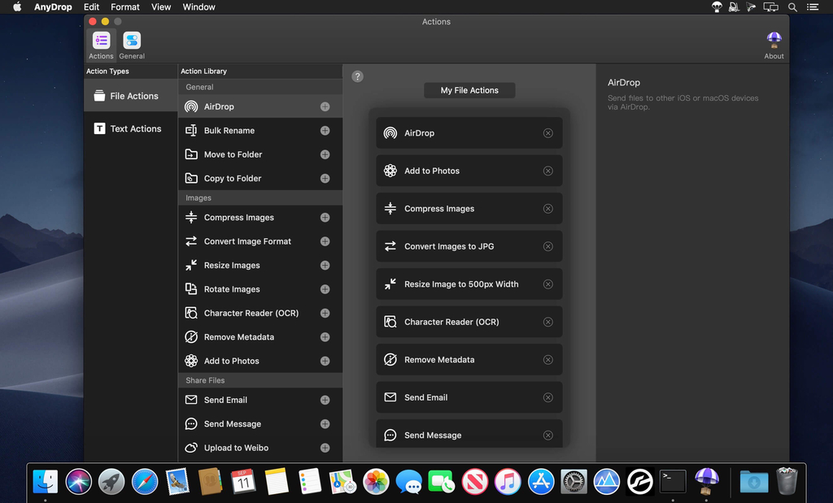The width and height of the screenshot is (833, 503).
Task: Open Spotlight search in menu bar
Action: 792,7
